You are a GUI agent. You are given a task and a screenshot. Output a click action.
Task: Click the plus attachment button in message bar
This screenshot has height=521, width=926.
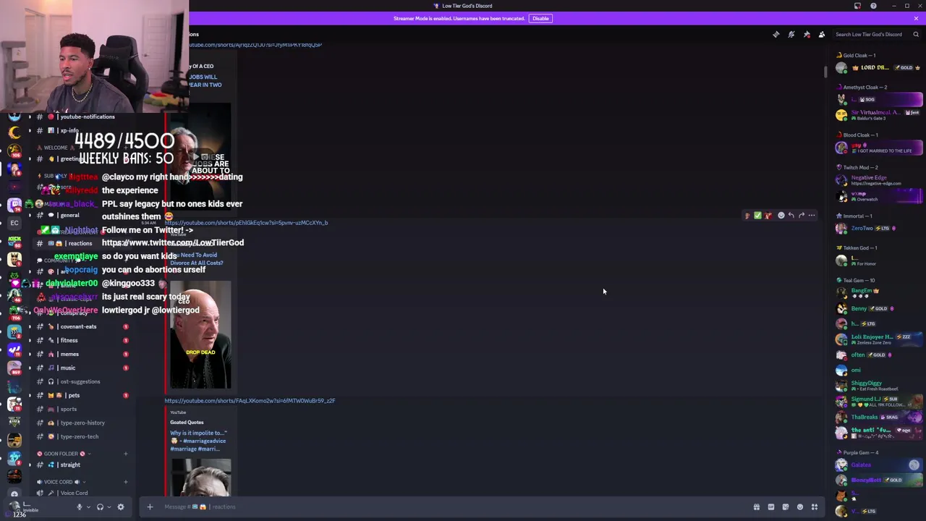click(x=150, y=507)
